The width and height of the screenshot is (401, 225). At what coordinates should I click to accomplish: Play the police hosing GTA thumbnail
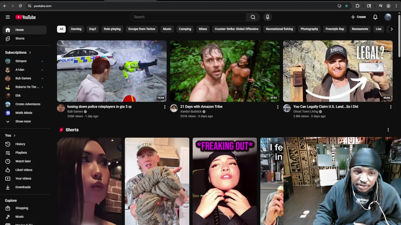[x=112, y=71]
